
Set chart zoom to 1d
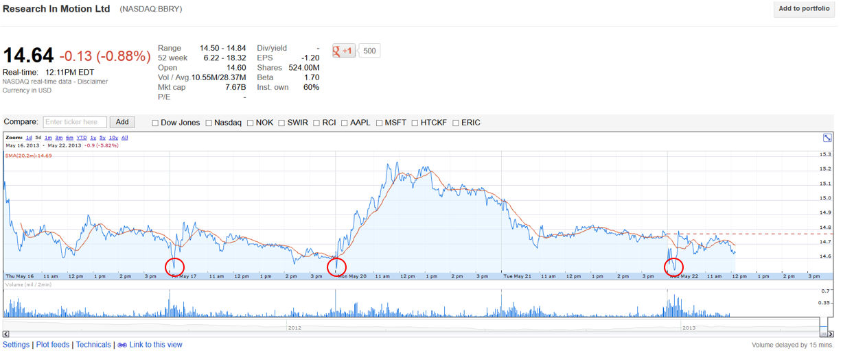(x=29, y=138)
